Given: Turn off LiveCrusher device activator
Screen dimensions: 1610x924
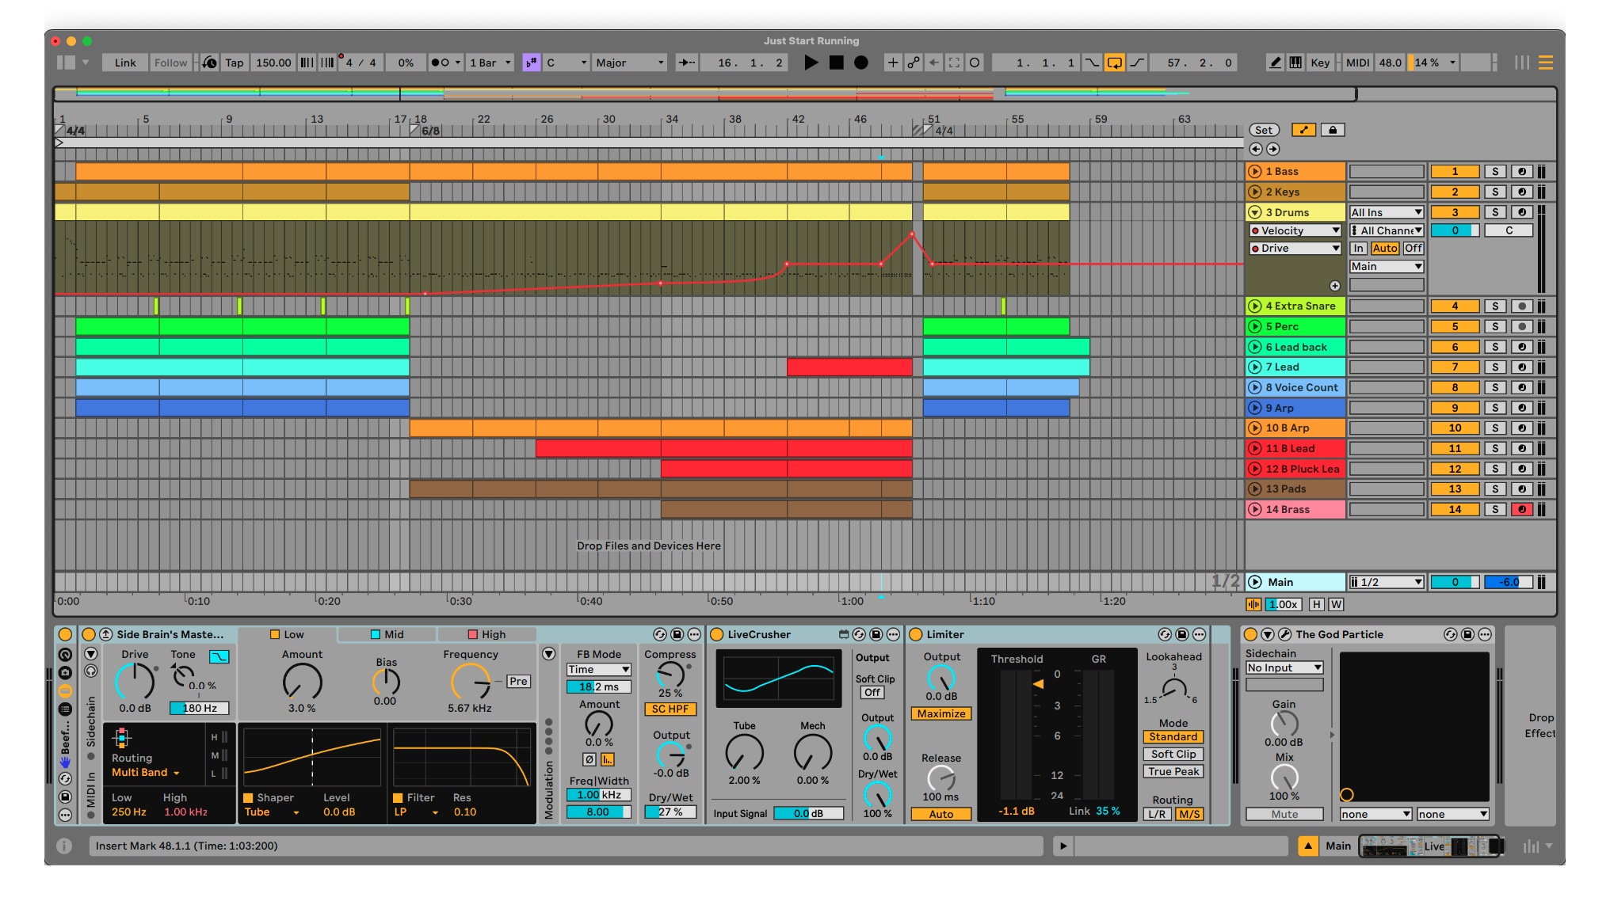Looking at the screenshot, I should click(x=717, y=634).
